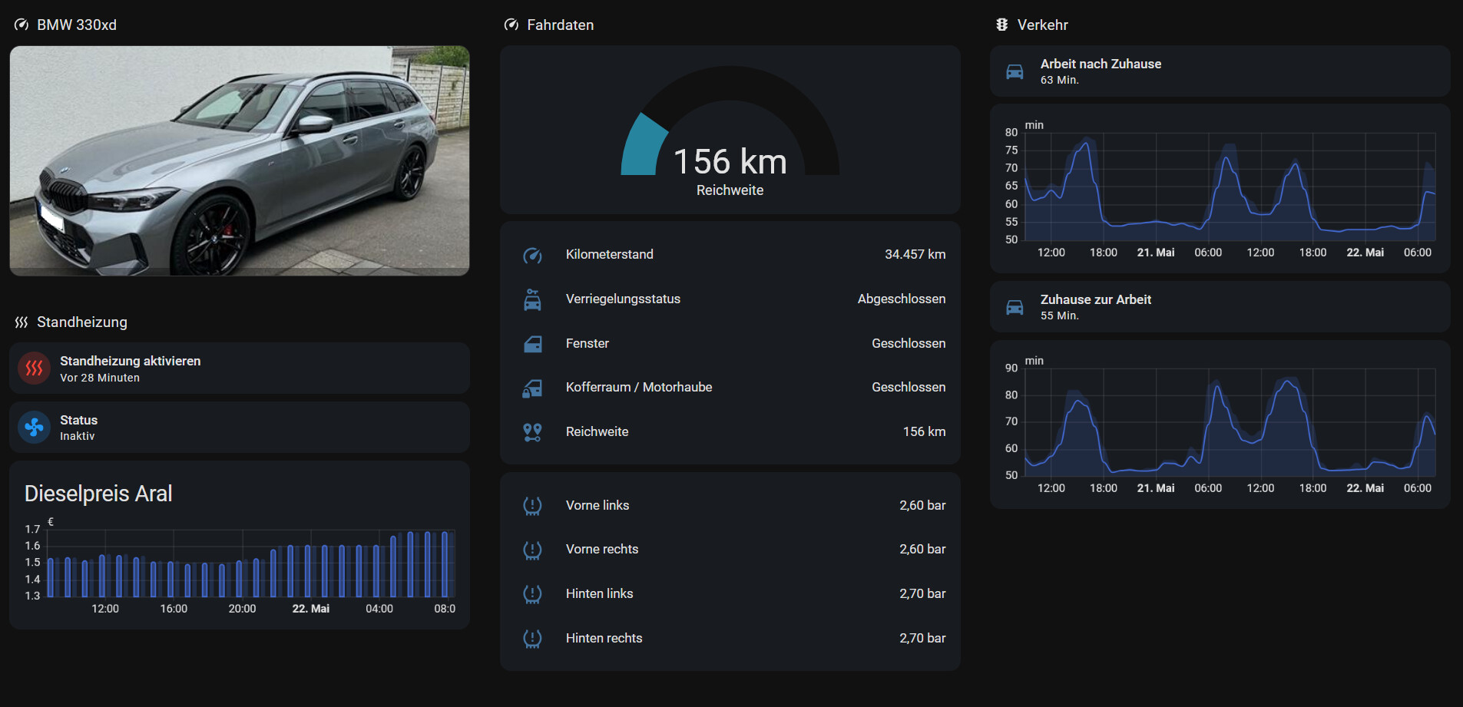Click the car door icon next to Fenster
Image resolution: width=1463 pixels, height=707 pixels.
[x=532, y=344]
